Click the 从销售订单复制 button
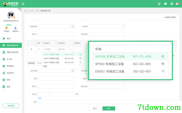Image resolution: width=182 pixels, height=113 pixels. pyautogui.click(x=170, y=17)
